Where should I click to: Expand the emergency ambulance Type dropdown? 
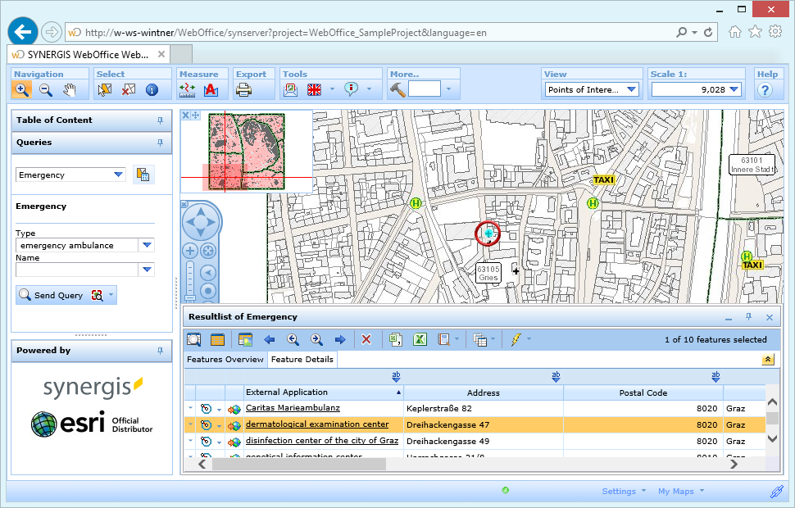coord(147,244)
